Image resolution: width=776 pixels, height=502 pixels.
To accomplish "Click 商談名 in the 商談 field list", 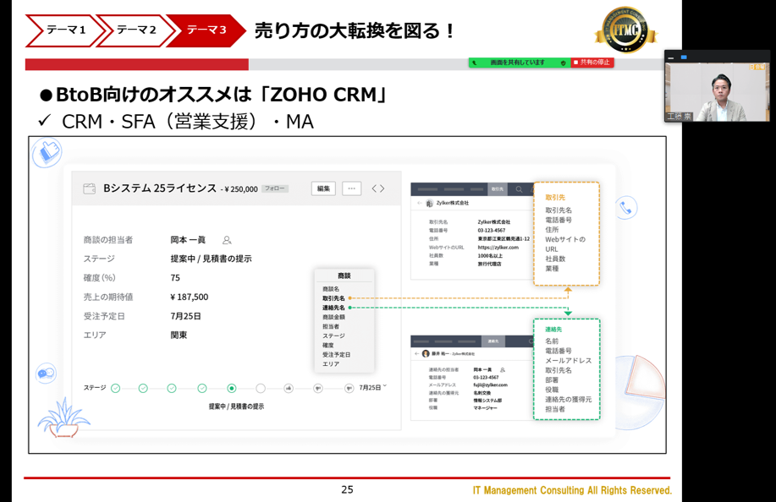I will point(331,289).
